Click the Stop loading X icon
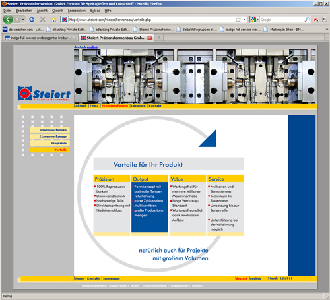The height and width of the screenshot is (300, 330). coord(43,20)
